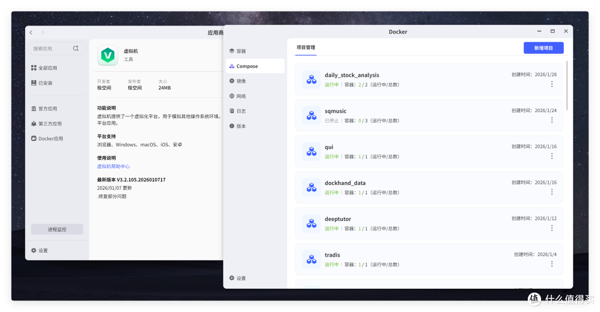Image resolution: width=600 pixels, height=312 pixels.
Task: Click the Compose icon in Docker sidebar
Action: point(232,66)
